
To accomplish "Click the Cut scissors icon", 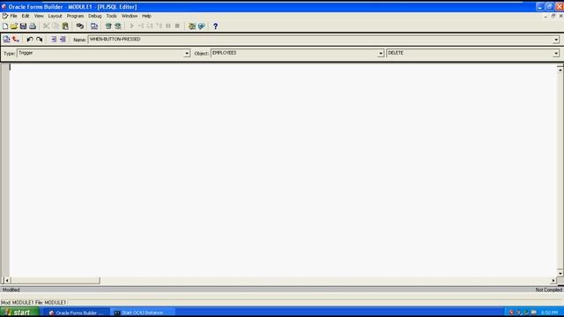I will pyautogui.click(x=47, y=26).
